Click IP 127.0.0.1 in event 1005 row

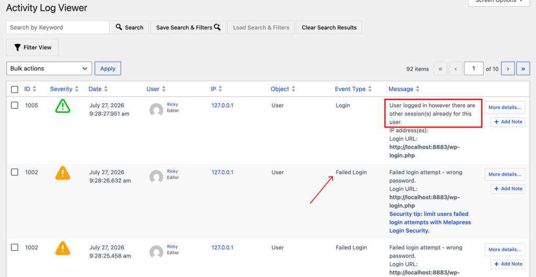(222, 106)
